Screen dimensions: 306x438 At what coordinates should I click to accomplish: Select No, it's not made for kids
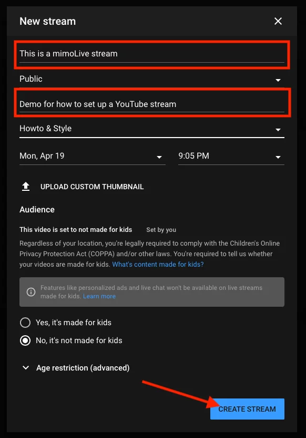point(25,340)
